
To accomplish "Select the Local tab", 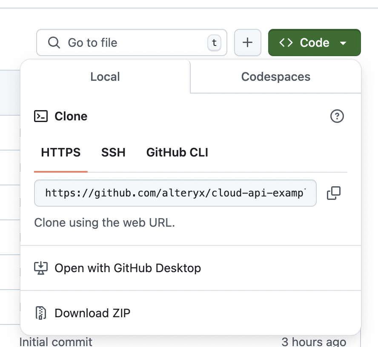I will pyautogui.click(x=105, y=77).
